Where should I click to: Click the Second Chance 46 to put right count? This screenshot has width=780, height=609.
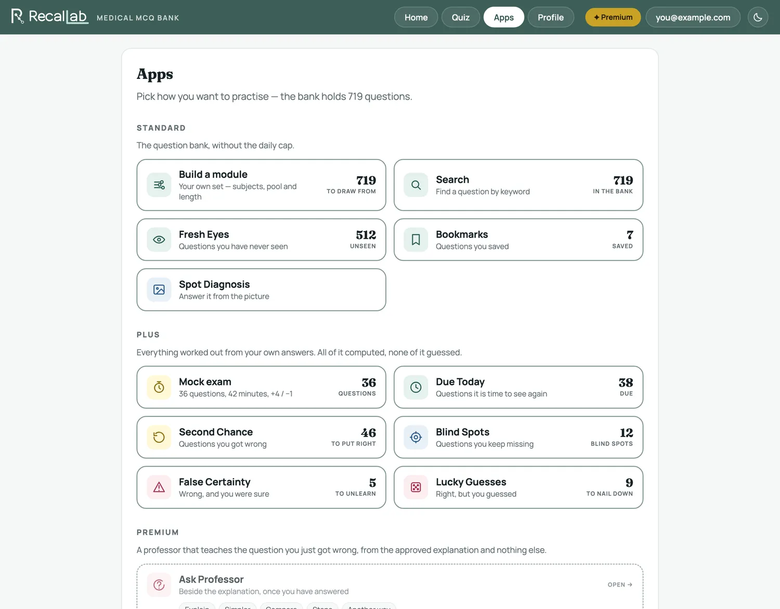(x=354, y=437)
